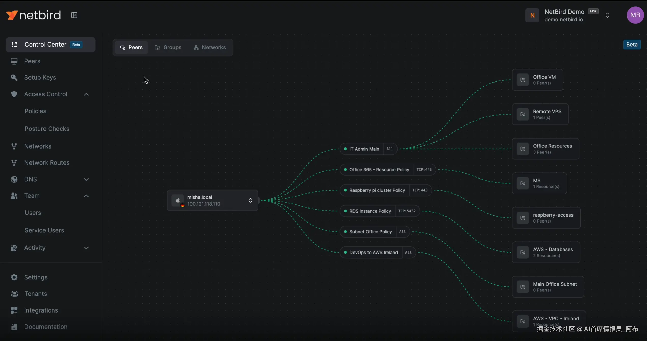Open Posture Checks in the sidebar
The image size is (647, 341).
click(x=47, y=129)
